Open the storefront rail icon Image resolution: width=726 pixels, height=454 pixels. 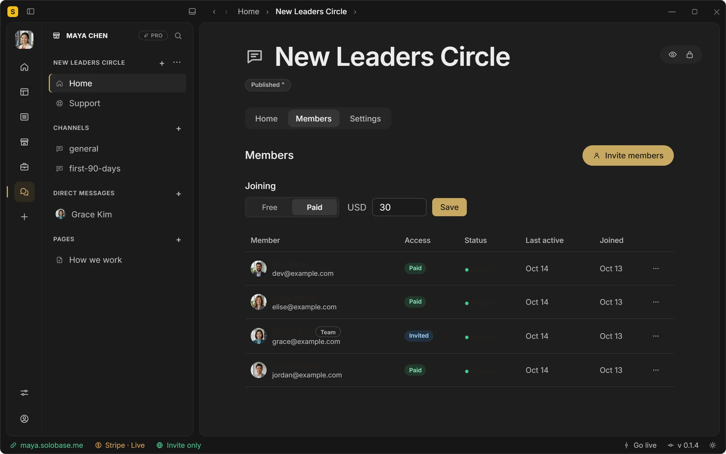[x=24, y=142]
